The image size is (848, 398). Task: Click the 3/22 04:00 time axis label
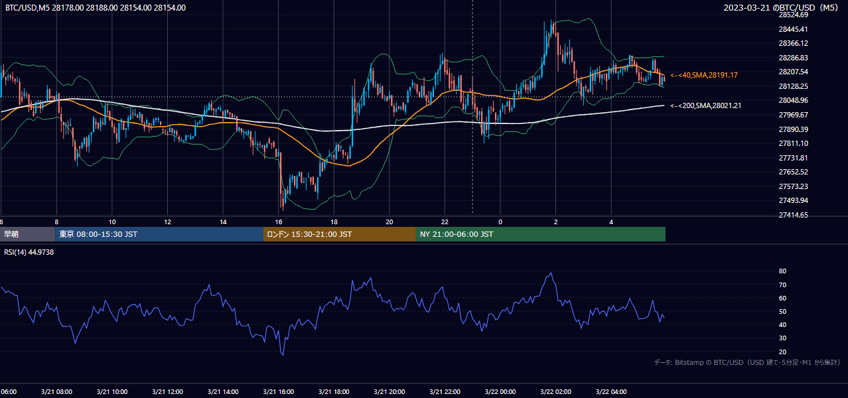pyautogui.click(x=611, y=392)
